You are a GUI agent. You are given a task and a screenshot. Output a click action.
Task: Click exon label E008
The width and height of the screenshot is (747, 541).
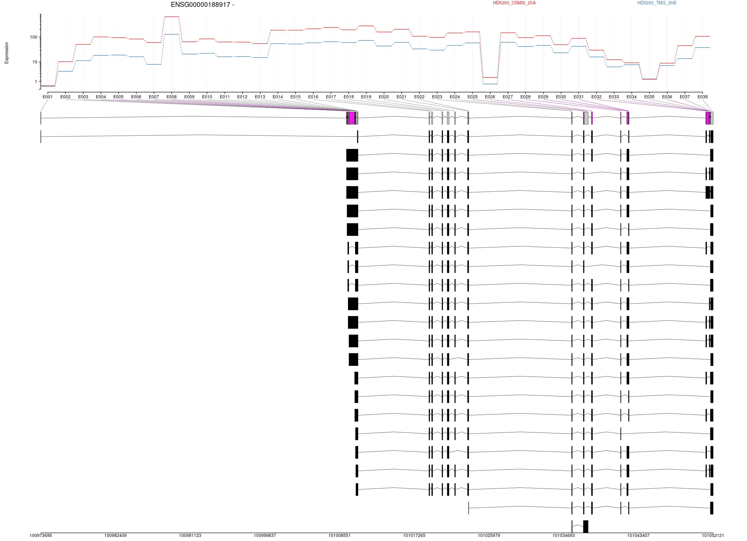tap(171, 97)
